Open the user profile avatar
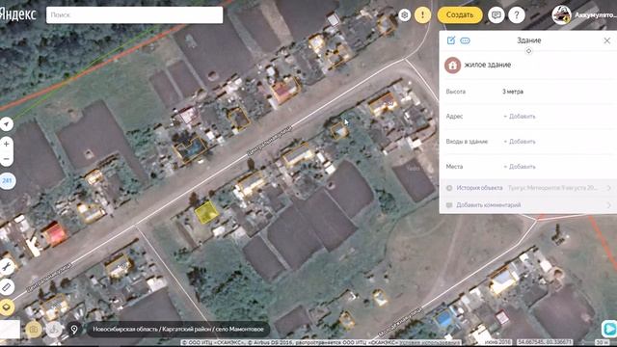 click(x=561, y=15)
